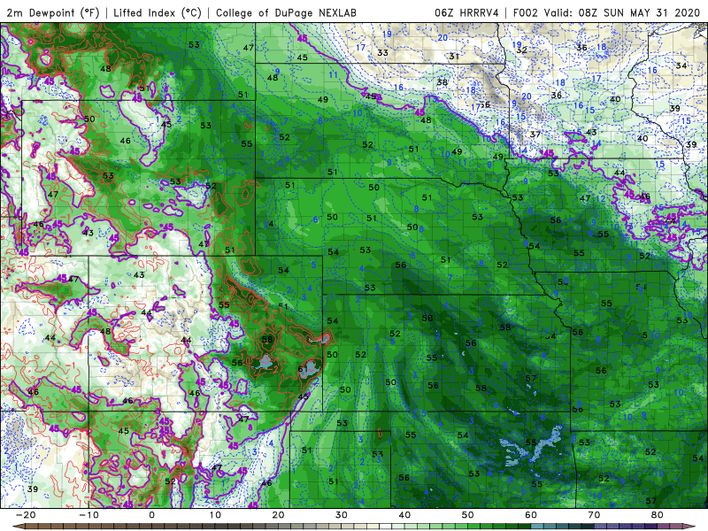Click the "-20" label on the color scale
The image size is (708, 531).
26,515
